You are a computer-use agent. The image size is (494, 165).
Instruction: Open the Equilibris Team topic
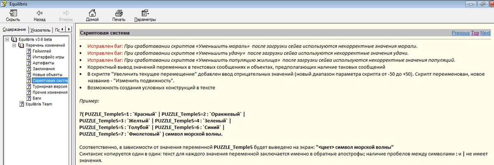click(39, 104)
